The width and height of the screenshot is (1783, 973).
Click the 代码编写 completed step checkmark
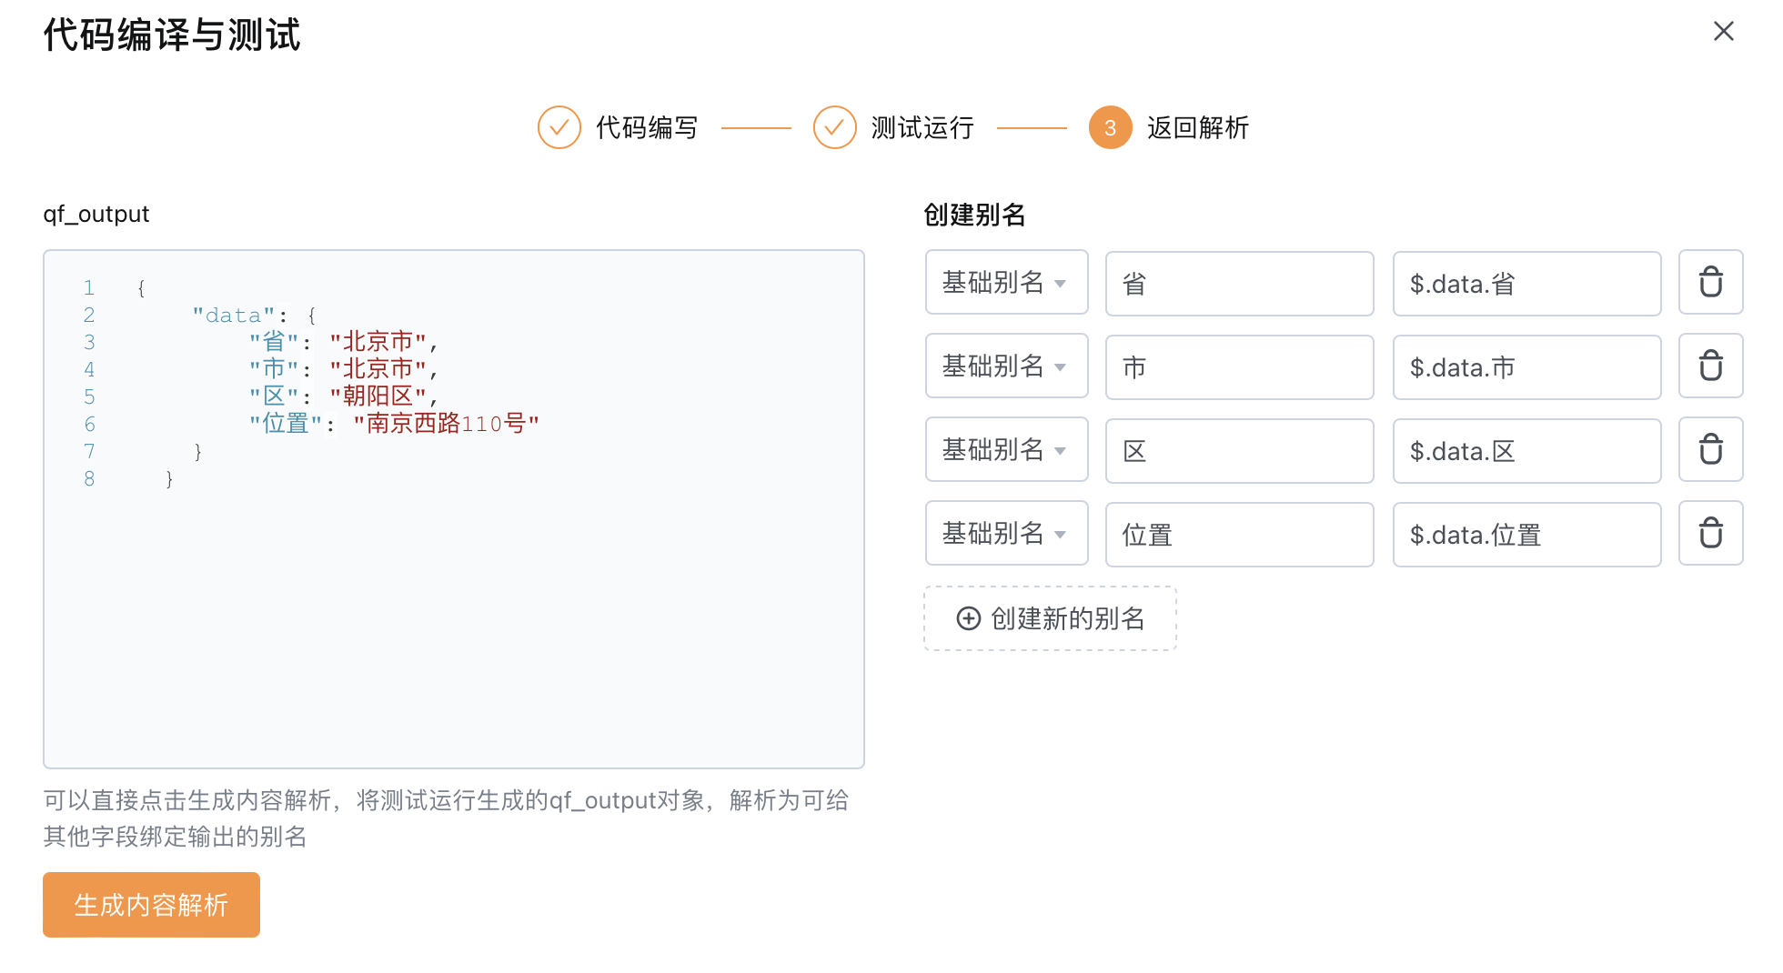click(559, 127)
